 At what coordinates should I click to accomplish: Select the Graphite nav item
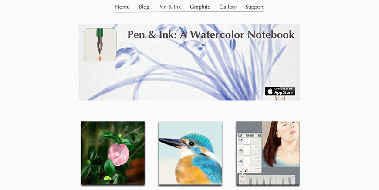click(200, 7)
